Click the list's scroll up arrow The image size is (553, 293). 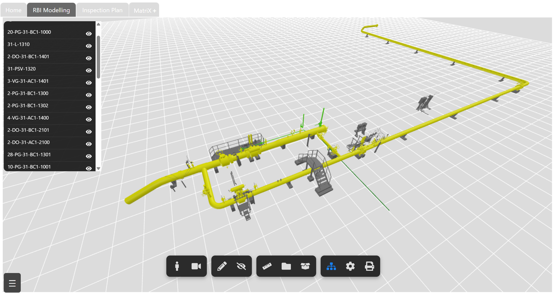click(x=99, y=24)
